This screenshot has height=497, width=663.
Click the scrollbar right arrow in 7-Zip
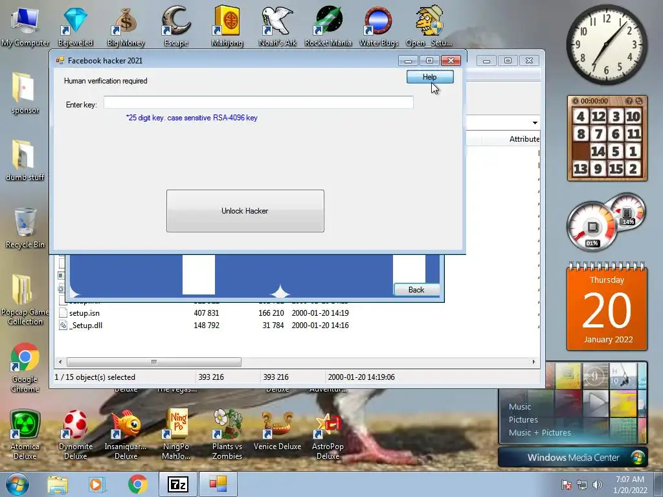(534, 362)
